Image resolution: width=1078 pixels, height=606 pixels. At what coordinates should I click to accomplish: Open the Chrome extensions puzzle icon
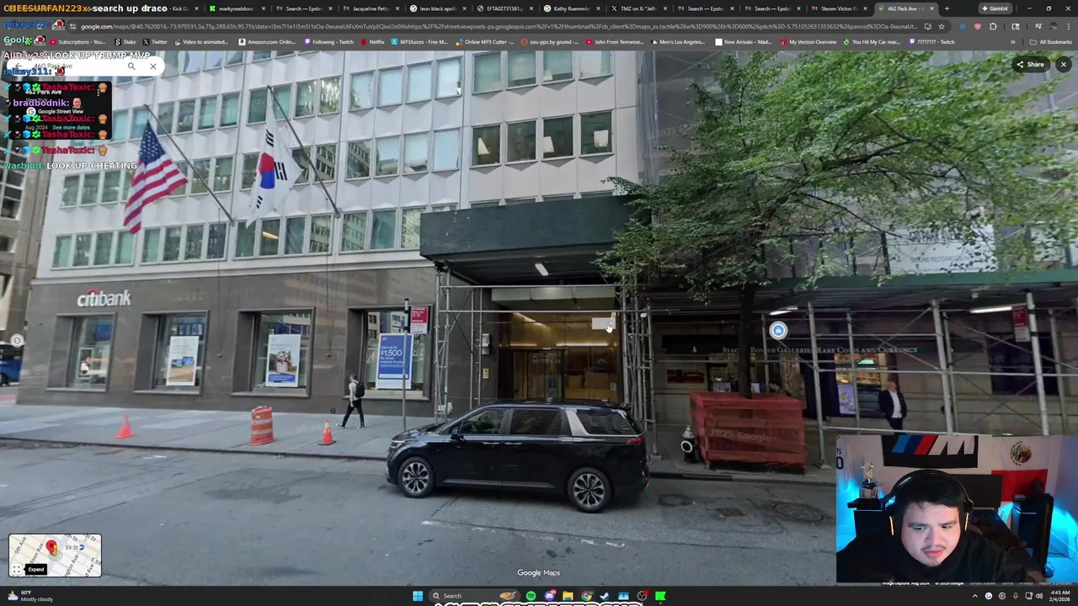[x=993, y=26]
